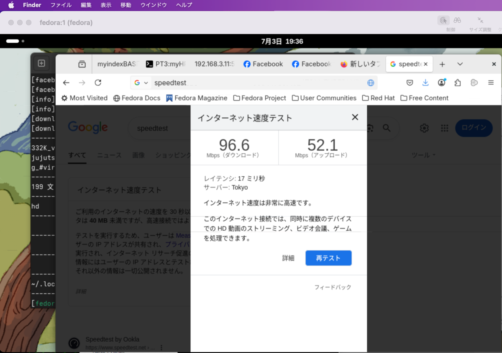Open the Finder menu
Screen dimensions: 502x353
(x=32, y=5)
